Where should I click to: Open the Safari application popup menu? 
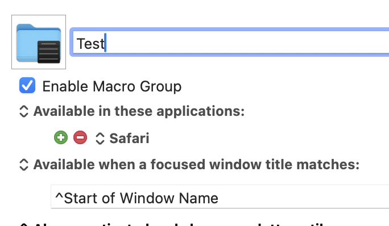click(x=122, y=139)
